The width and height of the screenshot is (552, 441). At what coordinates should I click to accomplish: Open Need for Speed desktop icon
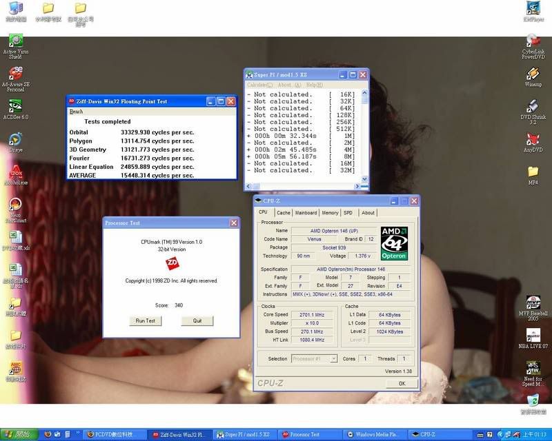533,373
